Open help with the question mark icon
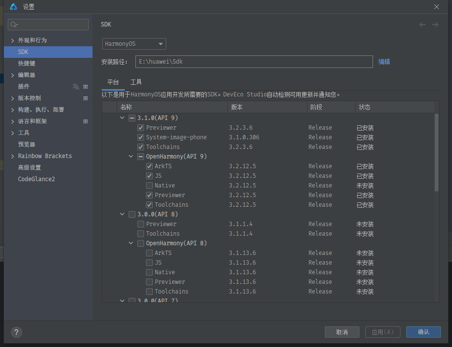 pos(16,332)
